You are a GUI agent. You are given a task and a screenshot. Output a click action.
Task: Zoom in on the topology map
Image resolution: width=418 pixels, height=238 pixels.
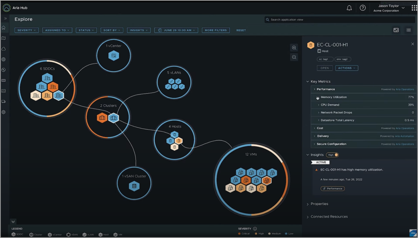(x=294, y=47)
